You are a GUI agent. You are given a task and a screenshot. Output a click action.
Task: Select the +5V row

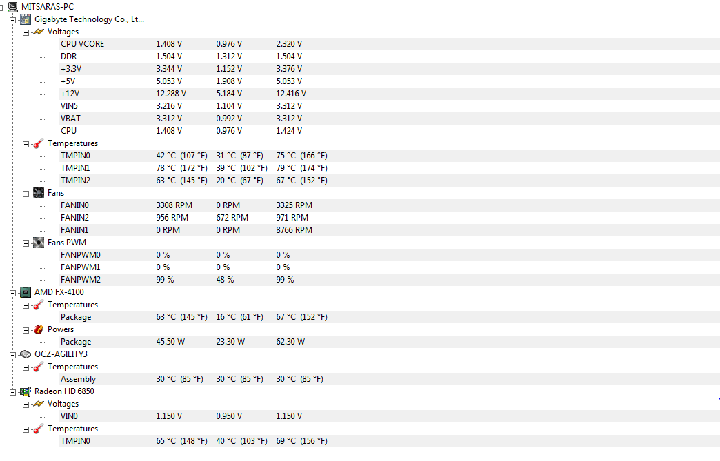click(x=390, y=81)
